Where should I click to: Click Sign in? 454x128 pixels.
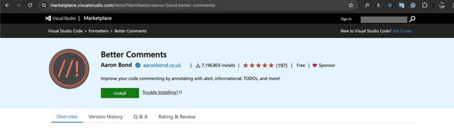pyautogui.click(x=346, y=19)
